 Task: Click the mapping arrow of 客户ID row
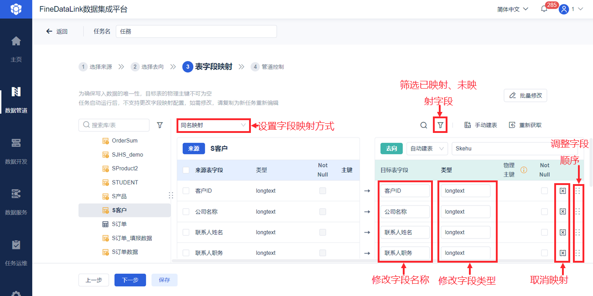point(367,191)
